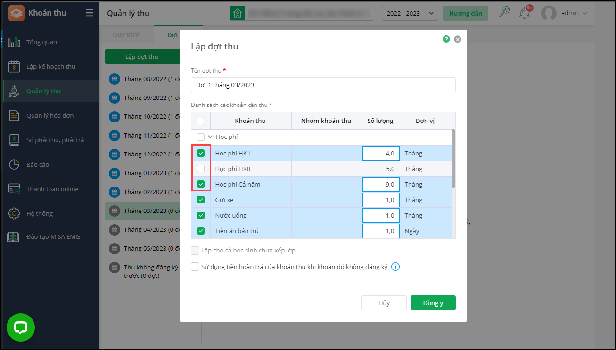Uncheck the Tiền ăn bán trú checkbox
Viewport: 616px width, 350px height.
click(x=201, y=231)
